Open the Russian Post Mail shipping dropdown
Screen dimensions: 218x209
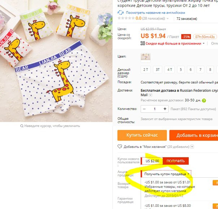pos(151,95)
